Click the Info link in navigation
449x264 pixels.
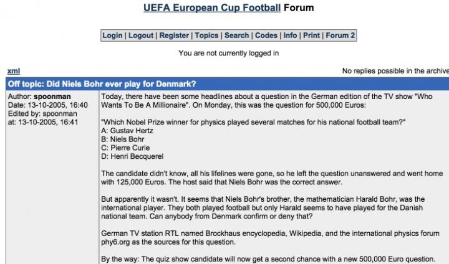click(x=290, y=35)
